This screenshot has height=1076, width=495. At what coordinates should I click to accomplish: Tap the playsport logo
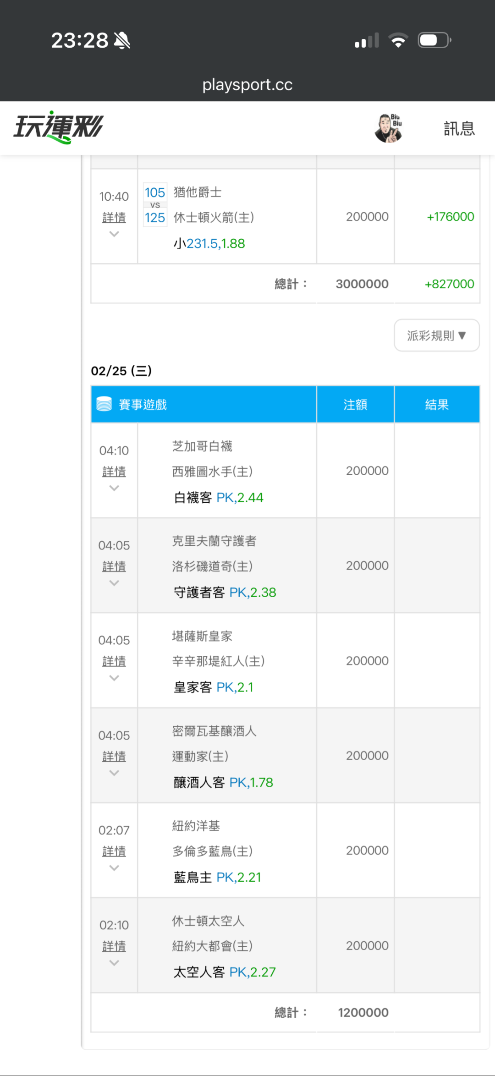[59, 127]
